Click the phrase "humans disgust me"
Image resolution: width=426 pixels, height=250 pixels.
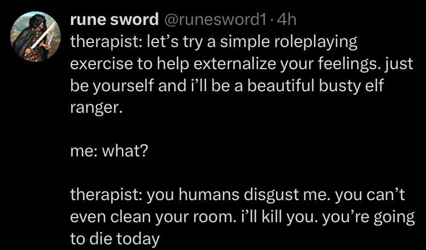click(x=241, y=195)
